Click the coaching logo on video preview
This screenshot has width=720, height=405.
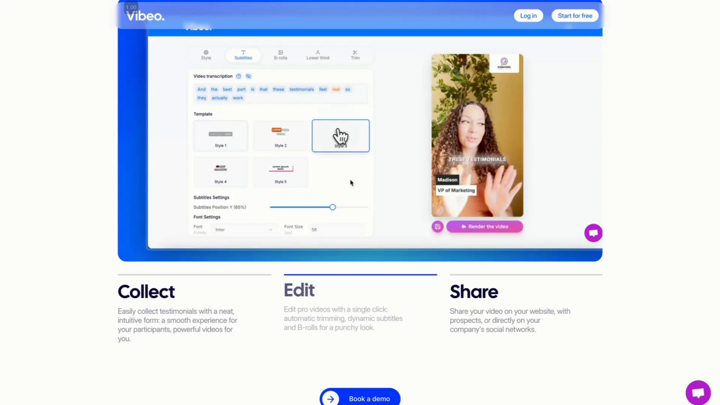[504, 63]
